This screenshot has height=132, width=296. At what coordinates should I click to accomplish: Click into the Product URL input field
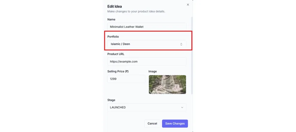pos(146,61)
